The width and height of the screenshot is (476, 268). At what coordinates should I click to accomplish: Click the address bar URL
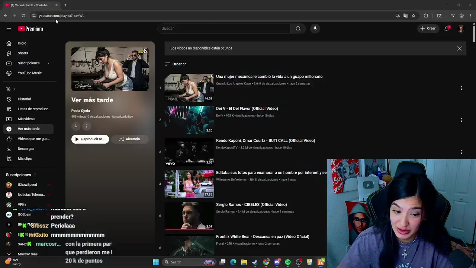(61, 16)
